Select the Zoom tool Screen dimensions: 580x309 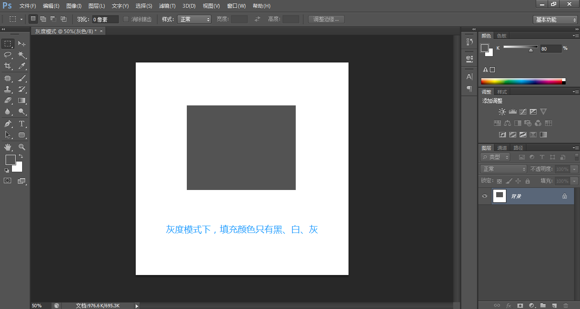point(22,147)
